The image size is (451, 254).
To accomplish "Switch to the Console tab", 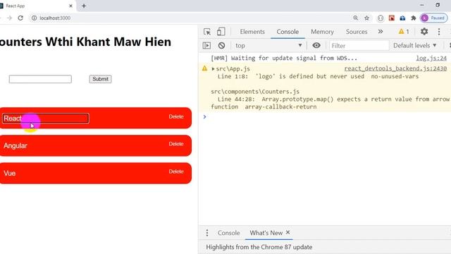I will click(288, 32).
